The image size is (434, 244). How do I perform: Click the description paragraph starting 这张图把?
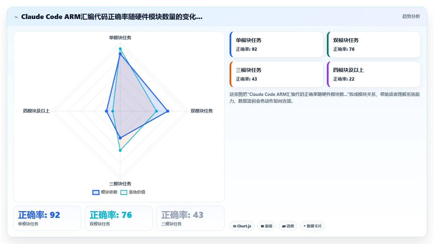(x=324, y=98)
